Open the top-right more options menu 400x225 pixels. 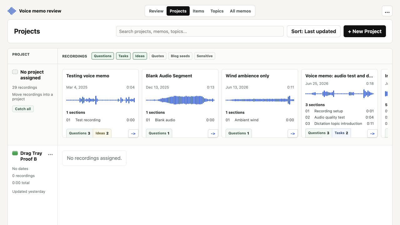tap(387, 11)
